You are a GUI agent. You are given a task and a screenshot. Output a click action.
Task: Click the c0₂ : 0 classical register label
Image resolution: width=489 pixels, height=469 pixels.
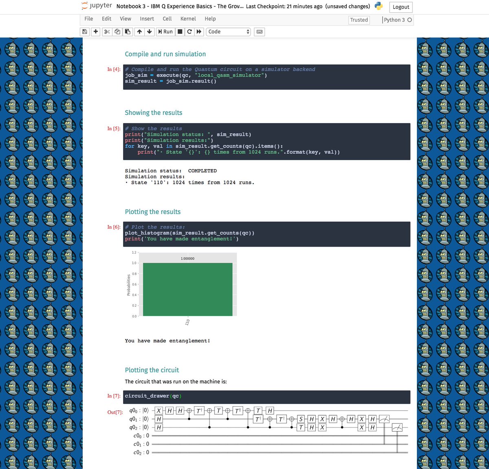[141, 453]
